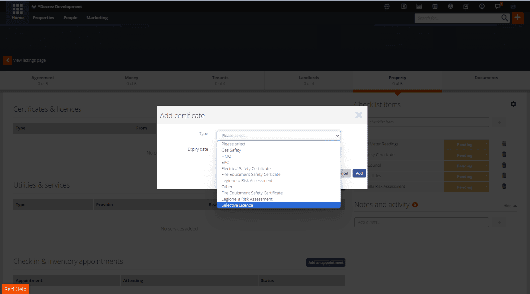Click the orange back arrow beside View lettings page
The image size is (530, 294).
(8, 60)
